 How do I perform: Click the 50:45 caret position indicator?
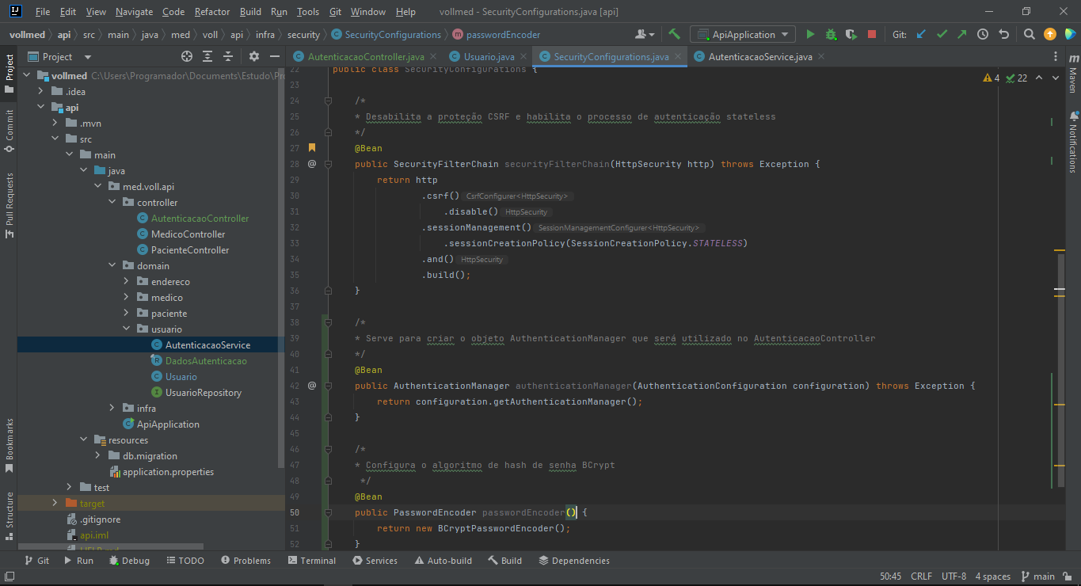click(890, 576)
